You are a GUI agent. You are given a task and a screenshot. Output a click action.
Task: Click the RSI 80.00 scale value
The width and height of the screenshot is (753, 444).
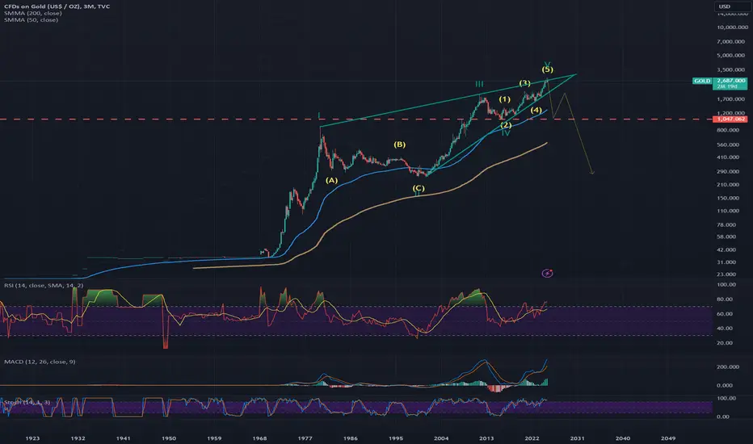[x=725, y=299]
